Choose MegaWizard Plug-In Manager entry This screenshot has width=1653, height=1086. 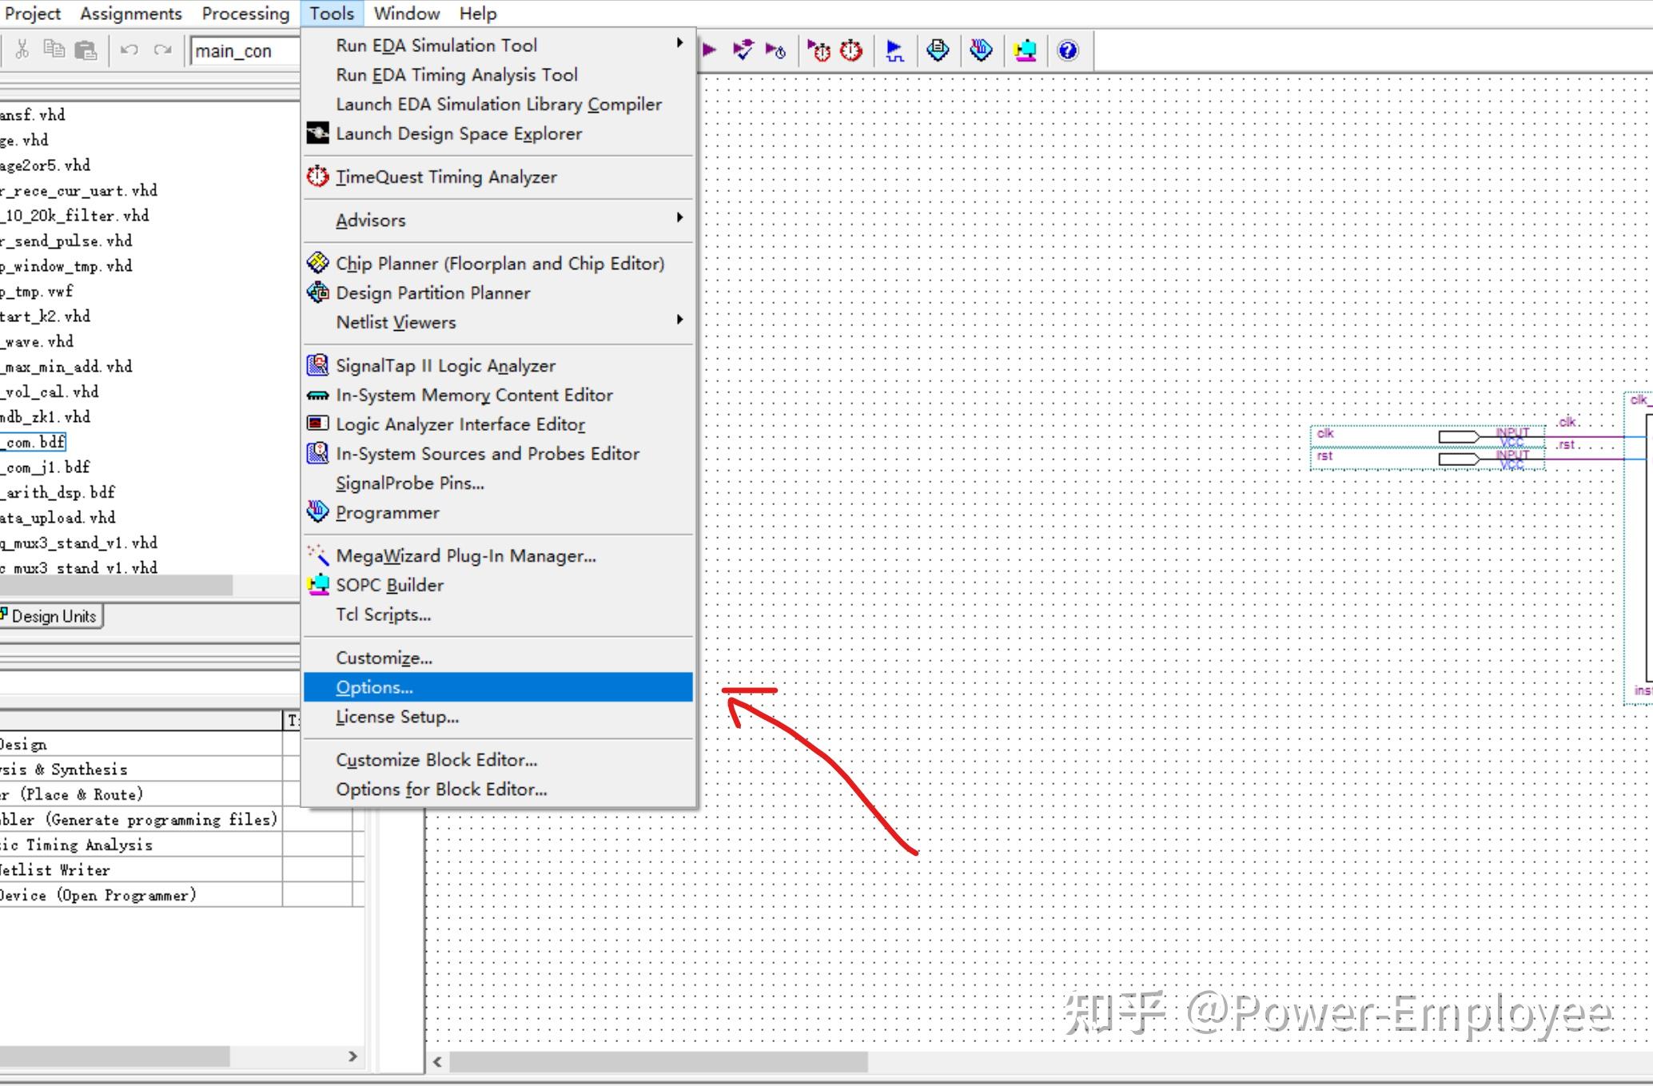pos(465,555)
